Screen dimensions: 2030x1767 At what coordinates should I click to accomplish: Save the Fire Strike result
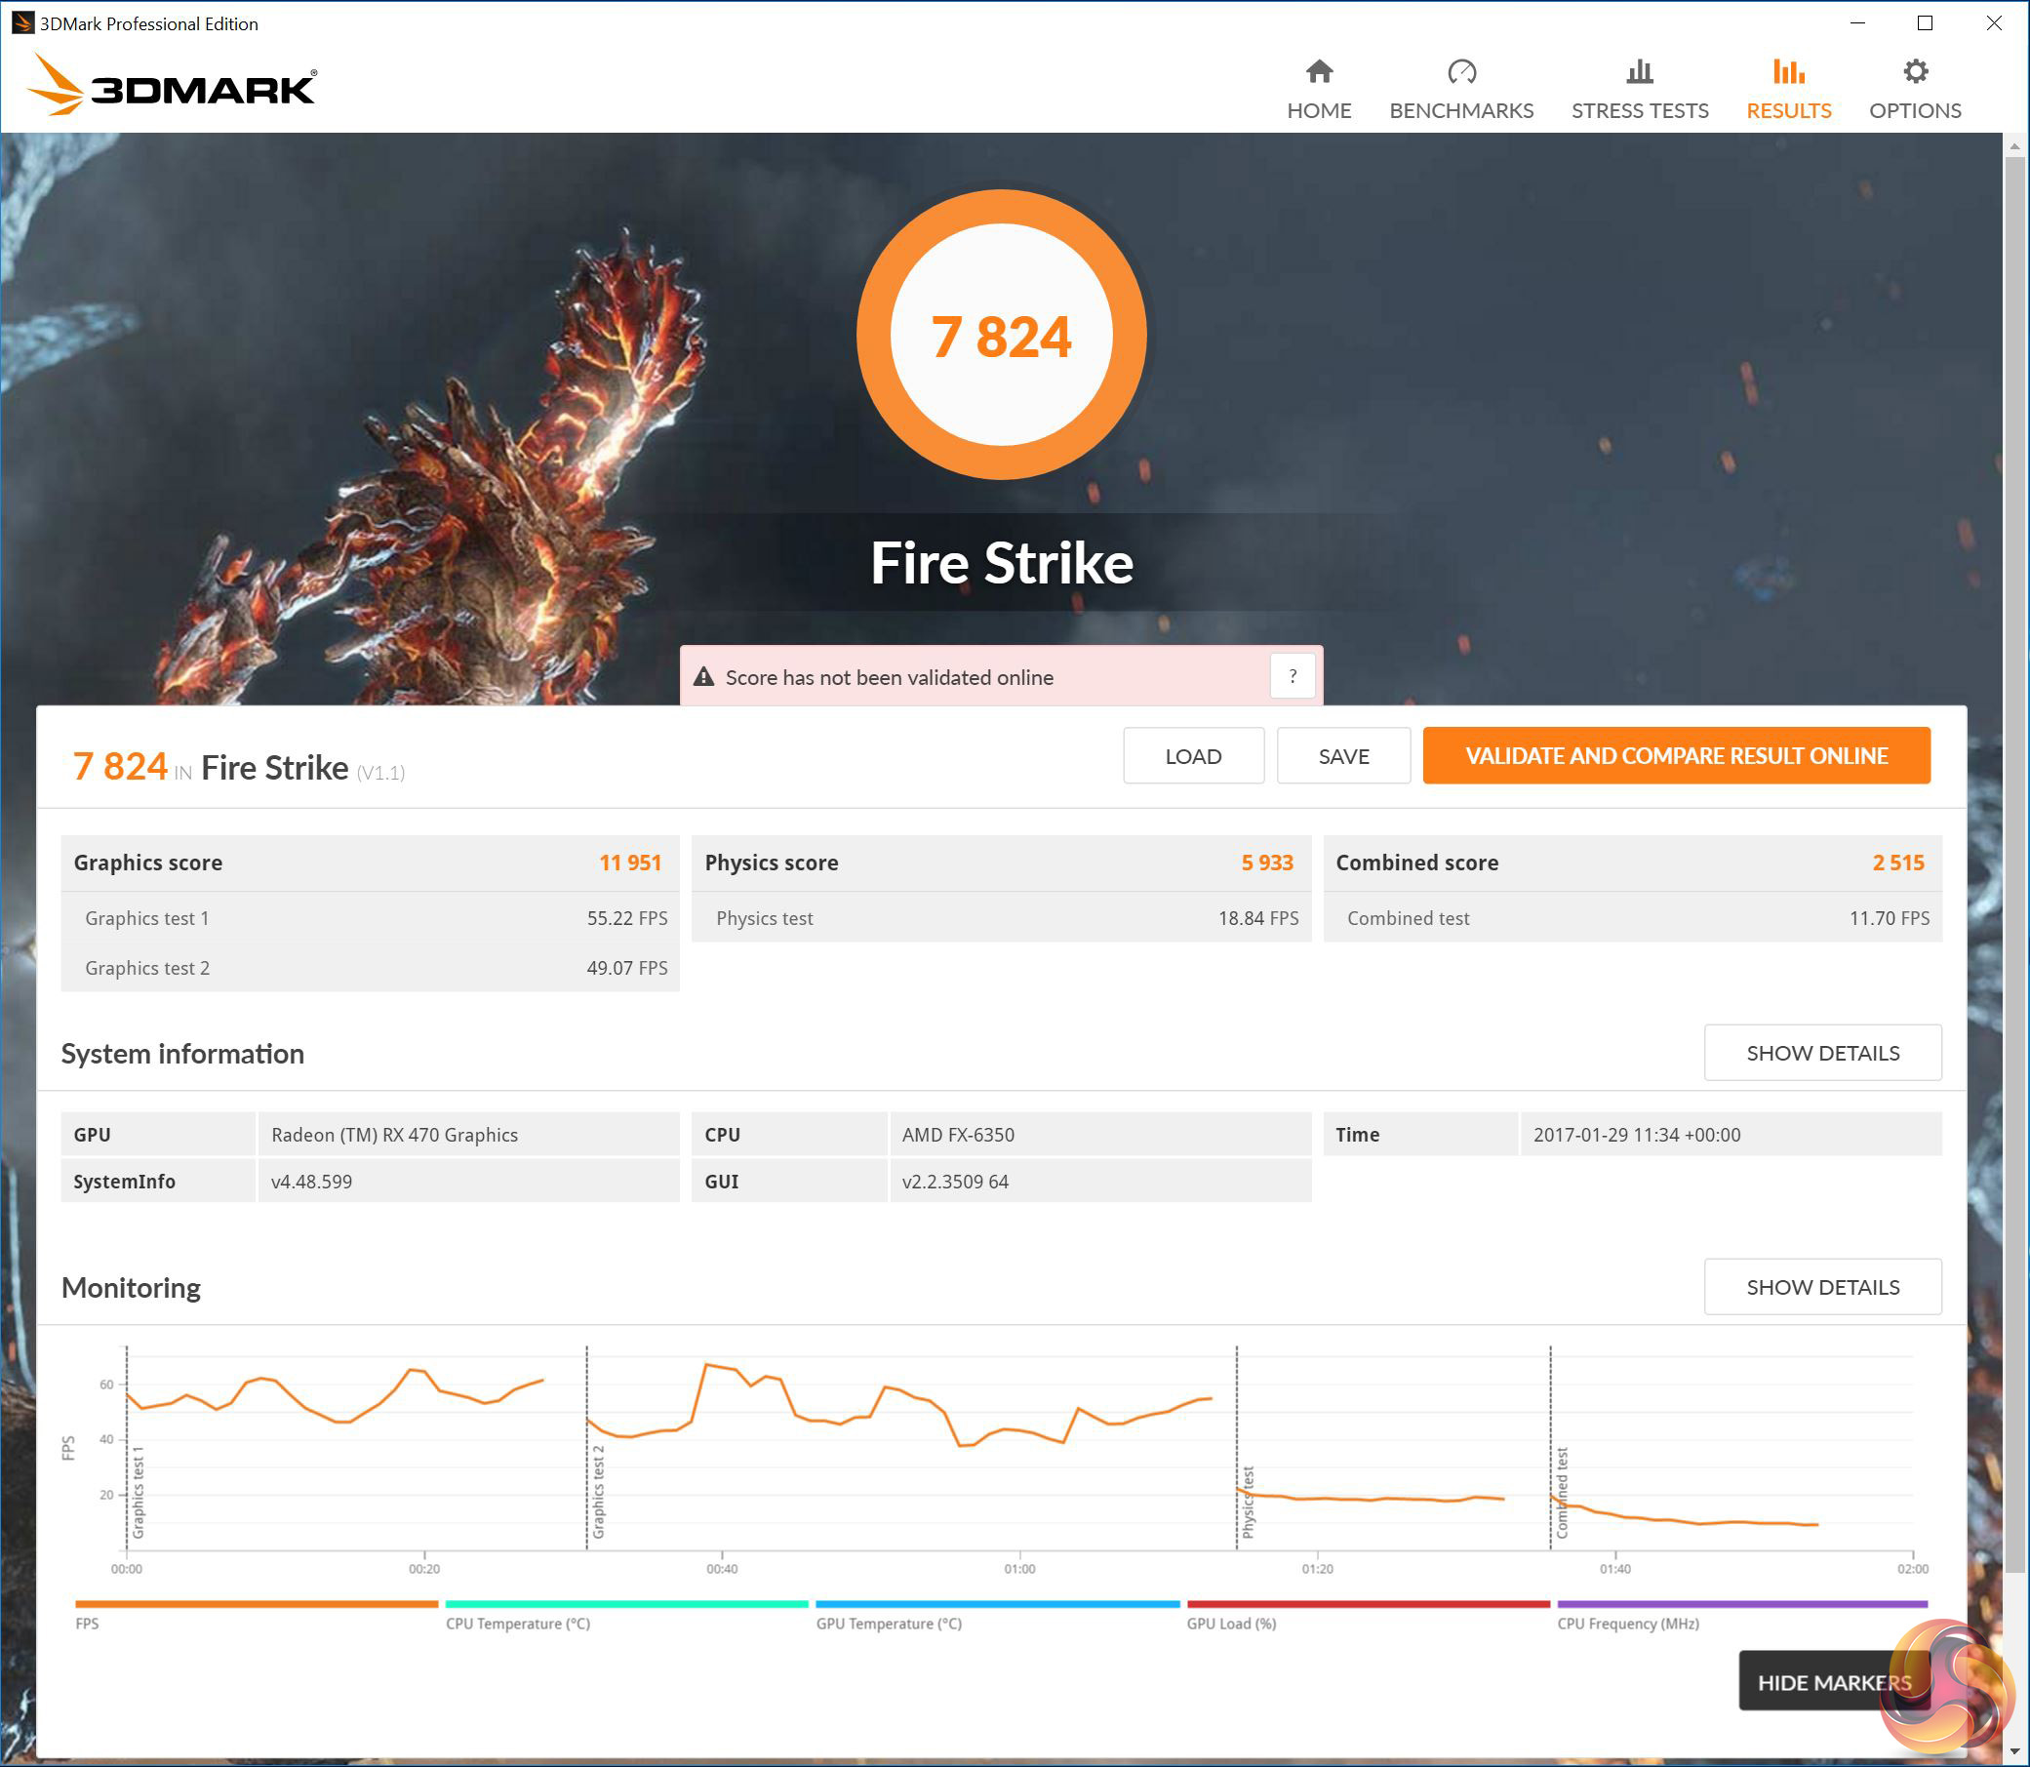click(1343, 755)
